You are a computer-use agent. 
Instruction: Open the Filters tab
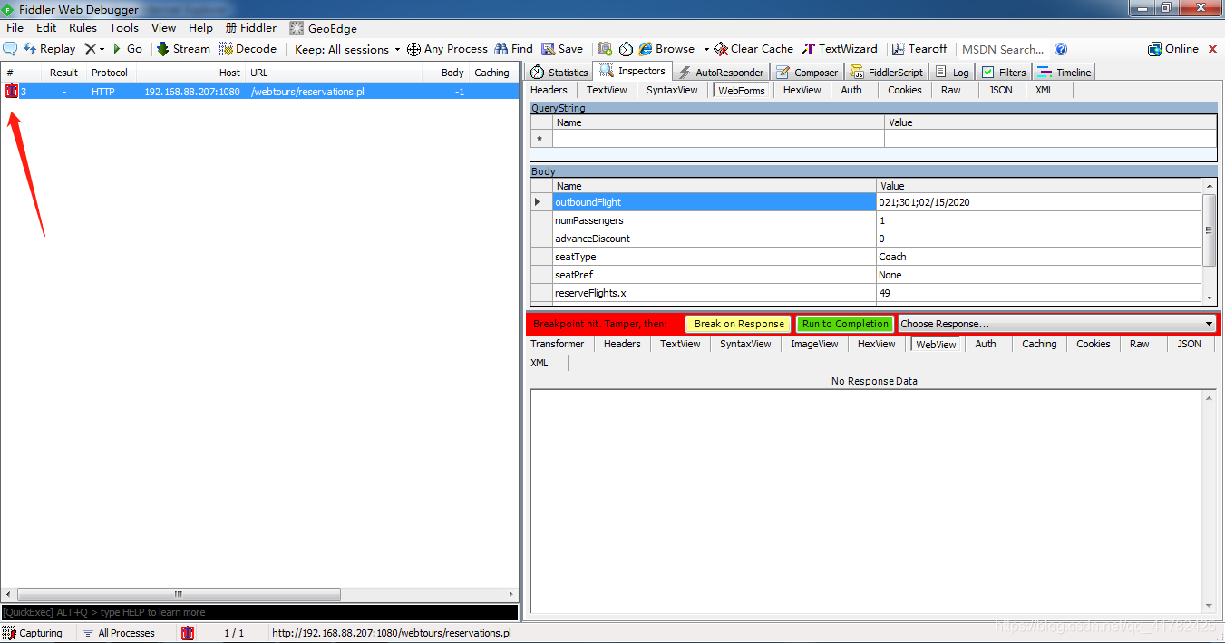(x=1004, y=72)
